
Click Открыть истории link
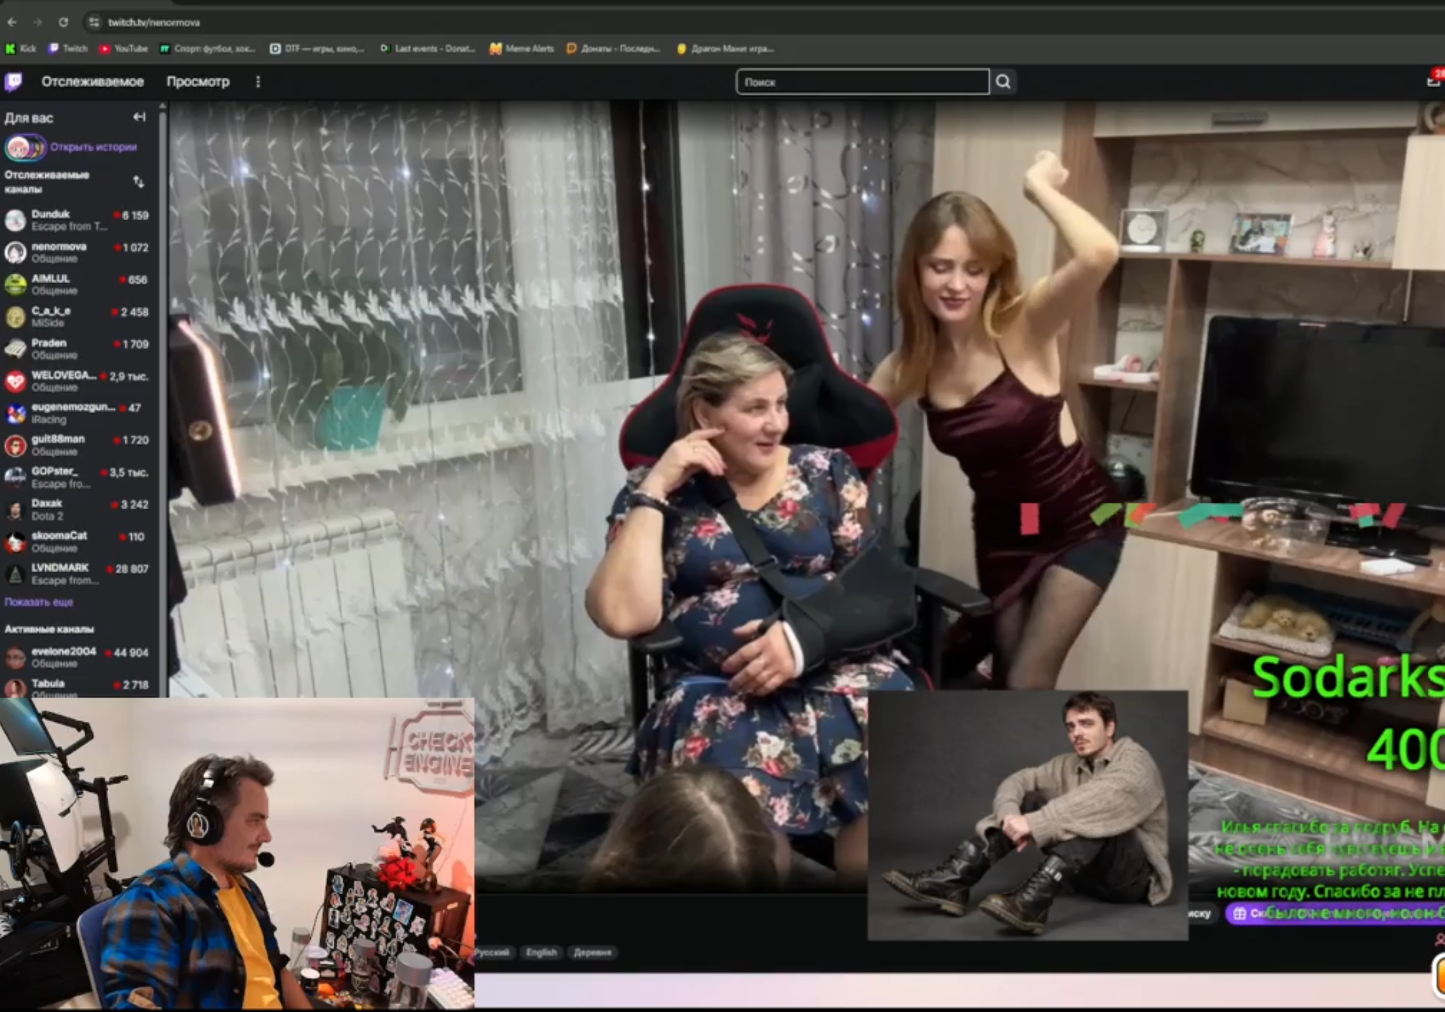(x=93, y=147)
